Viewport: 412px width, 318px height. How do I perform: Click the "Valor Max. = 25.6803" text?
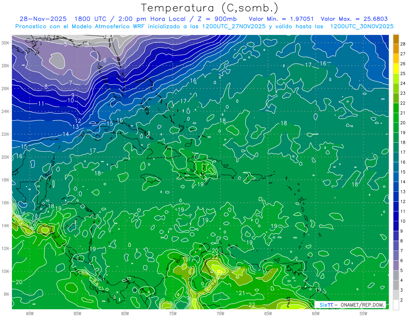(354, 19)
